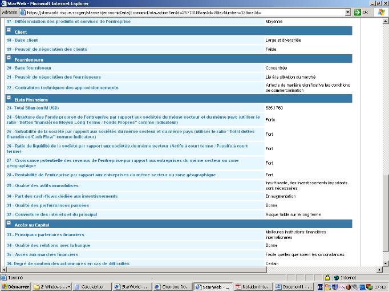Collapse the Etats Financiers section
The image size is (389, 292).
pyautogui.click(x=9, y=98)
